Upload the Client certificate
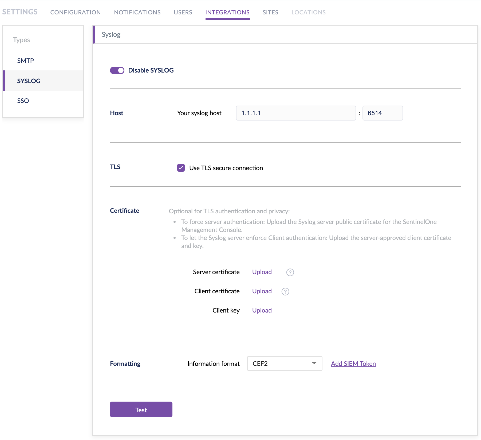The height and width of the screenshot is (440, 481). tap(262, 291)
